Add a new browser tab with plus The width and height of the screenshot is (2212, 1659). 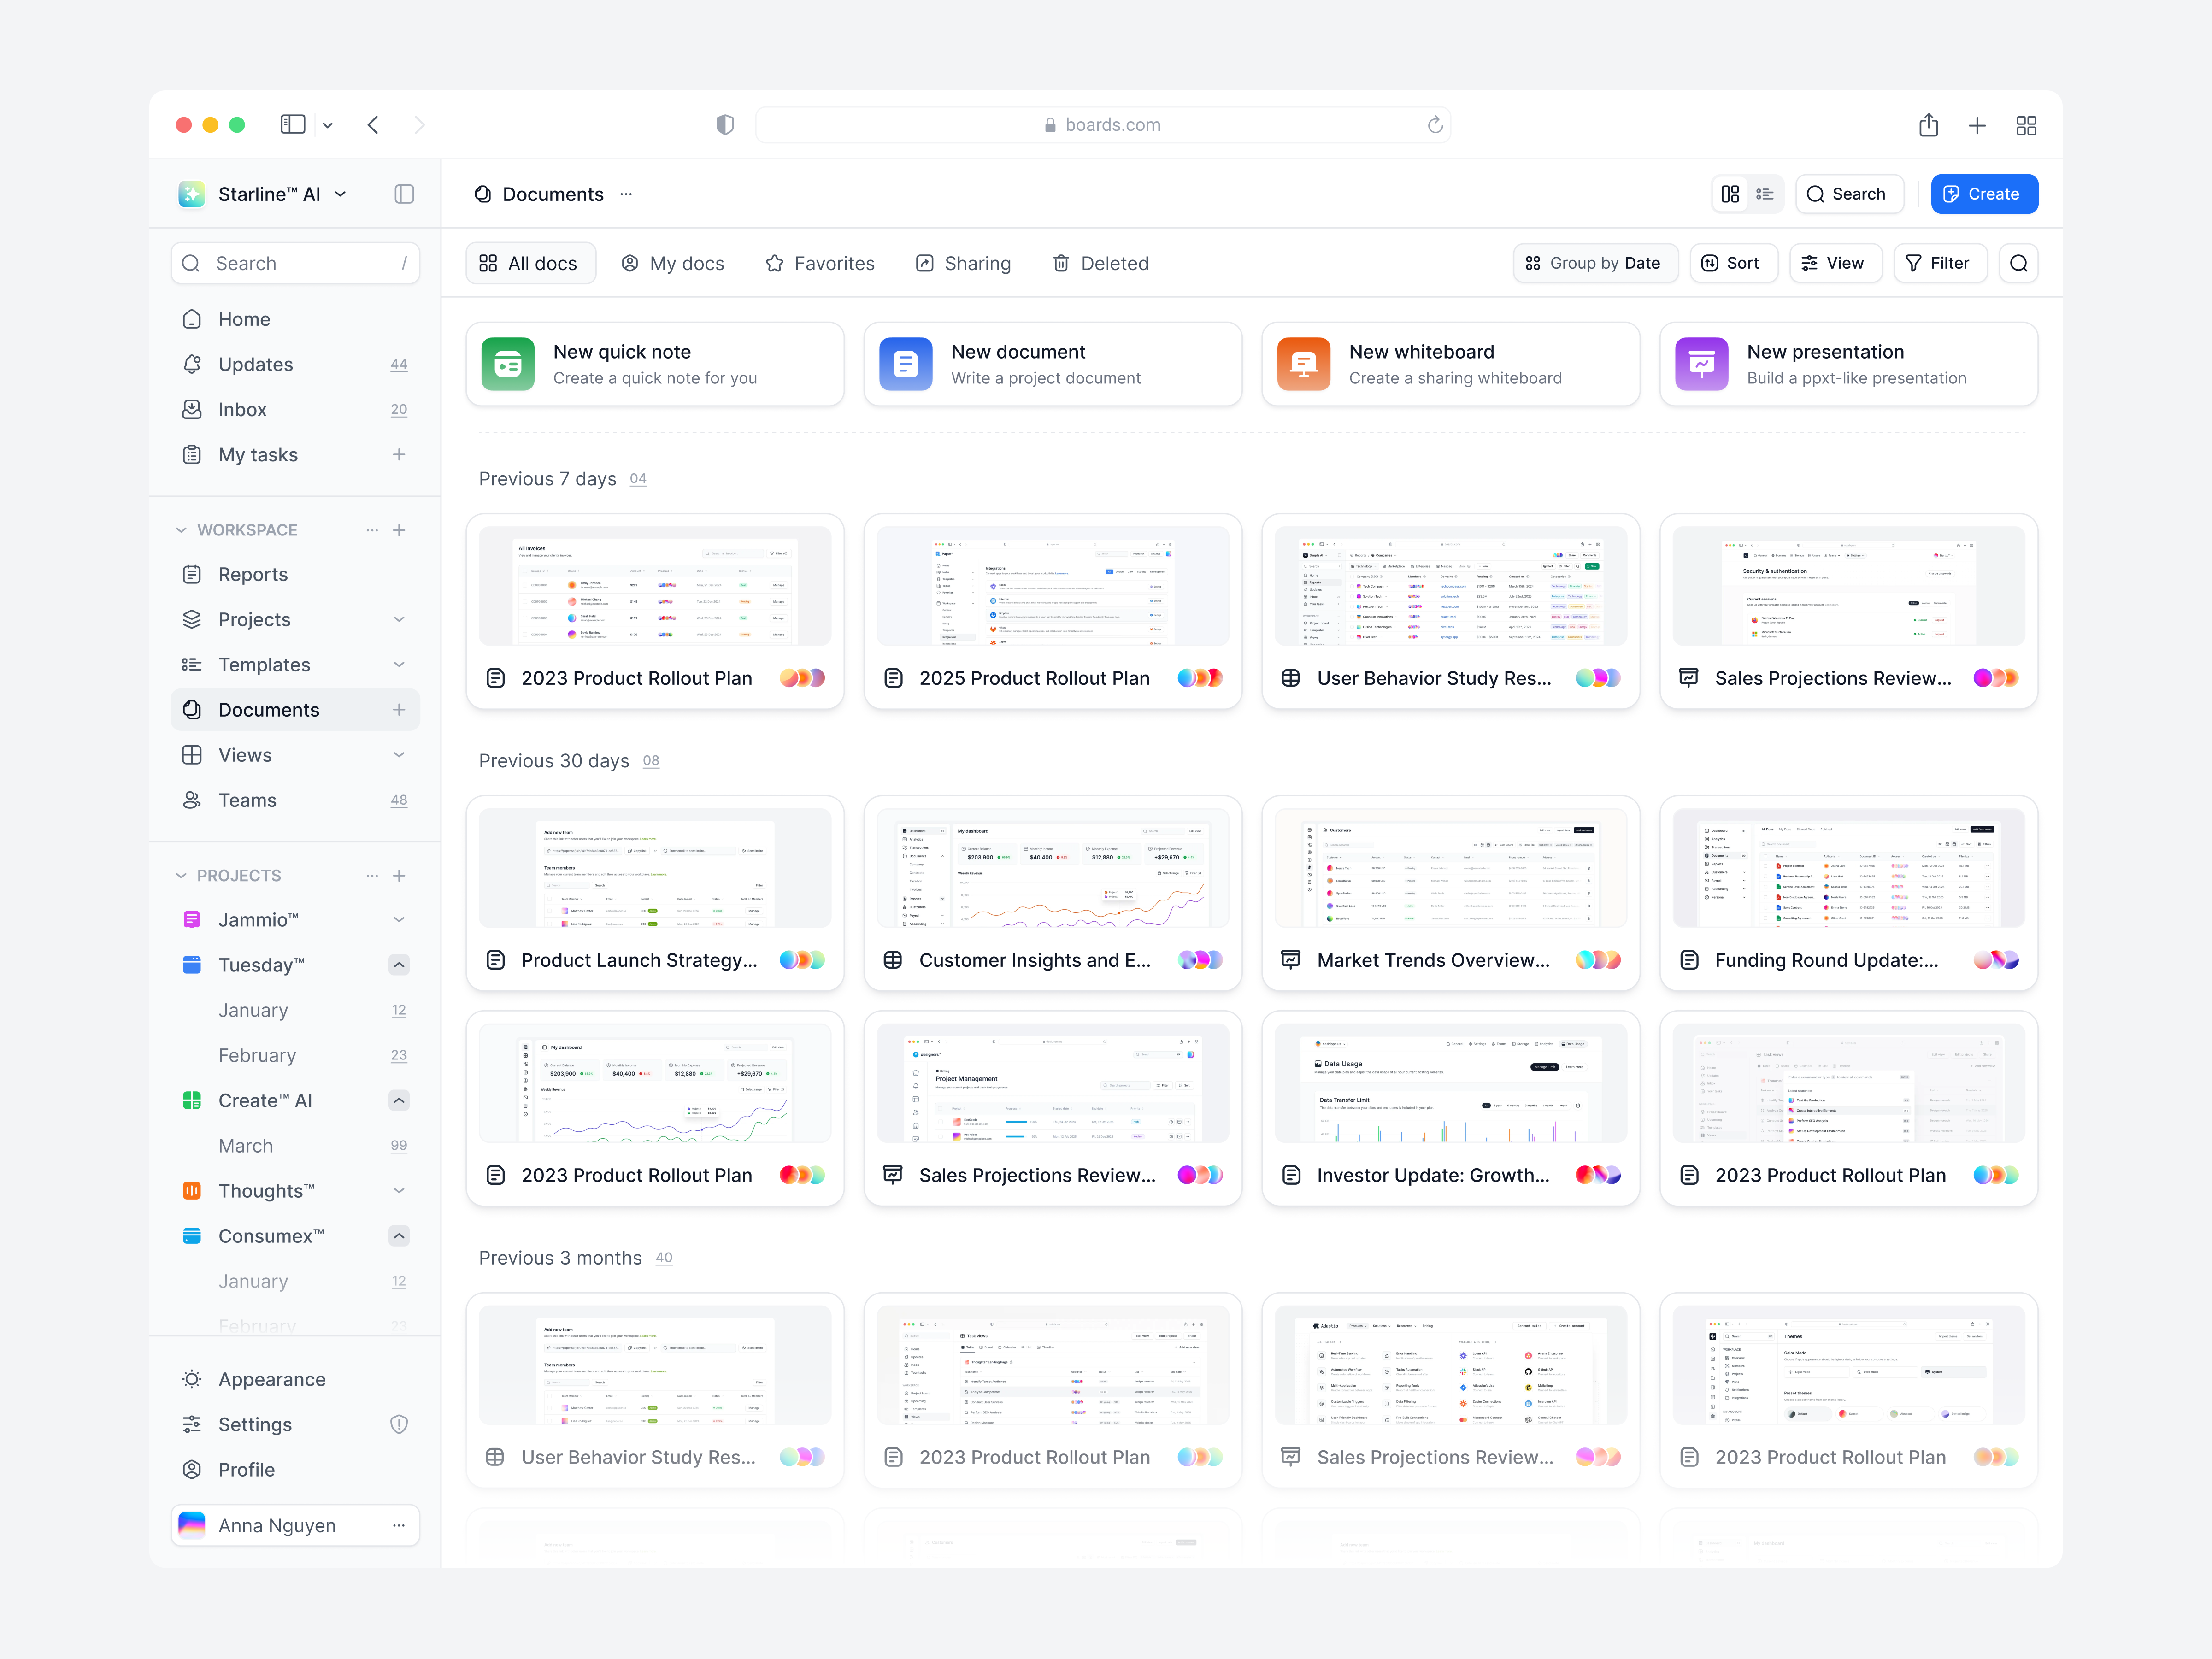tap(1977, 125)
